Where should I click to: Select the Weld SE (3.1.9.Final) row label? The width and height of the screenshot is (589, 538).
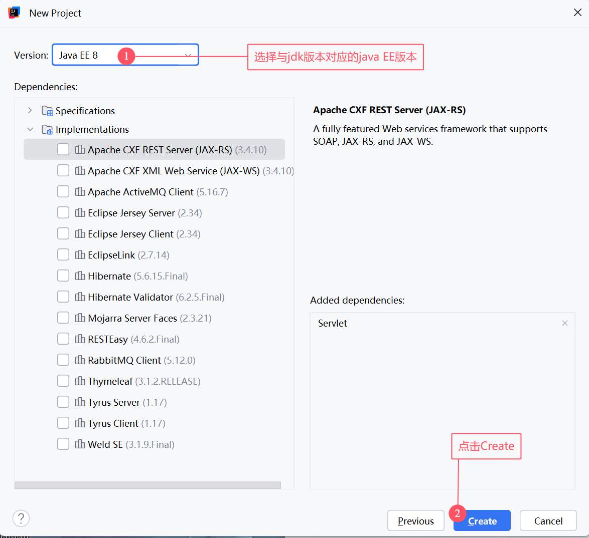(131, 444)
